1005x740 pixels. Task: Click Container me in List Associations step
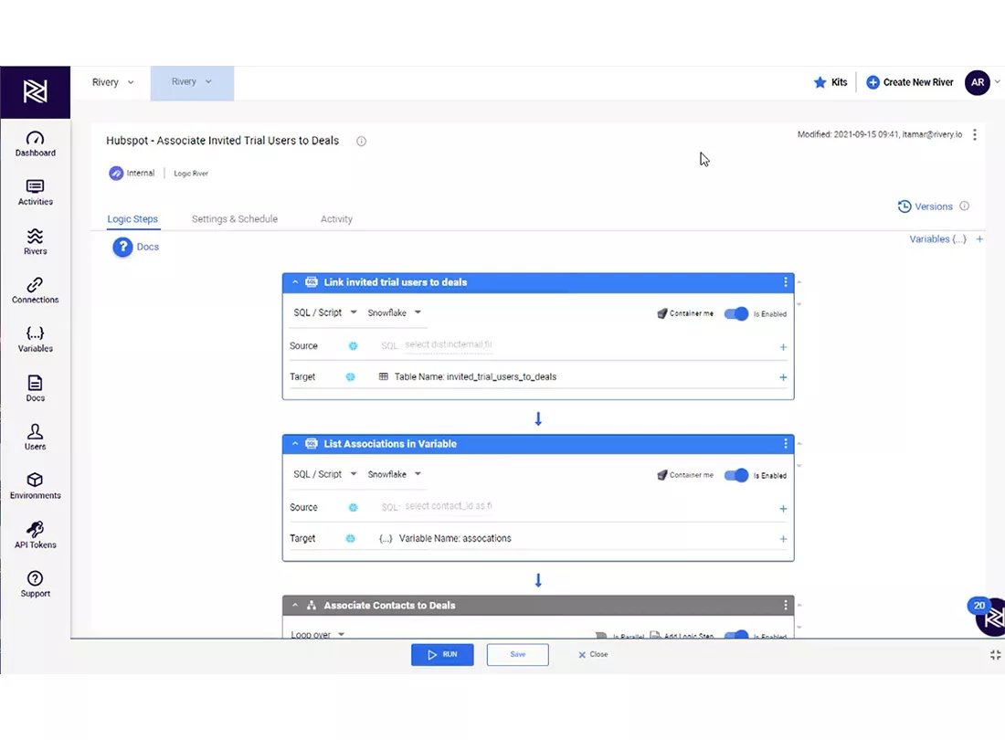pos(684,475)
